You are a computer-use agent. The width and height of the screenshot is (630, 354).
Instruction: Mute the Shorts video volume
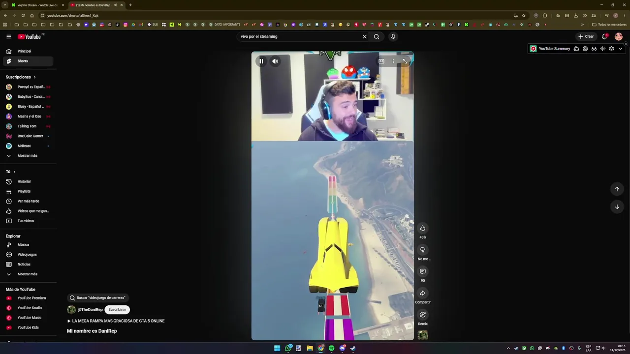coord(275,61)
